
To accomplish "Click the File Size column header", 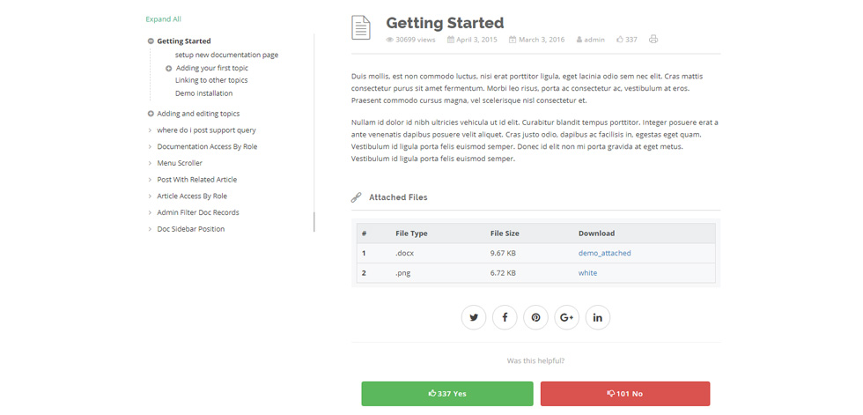I will point(505,233).
